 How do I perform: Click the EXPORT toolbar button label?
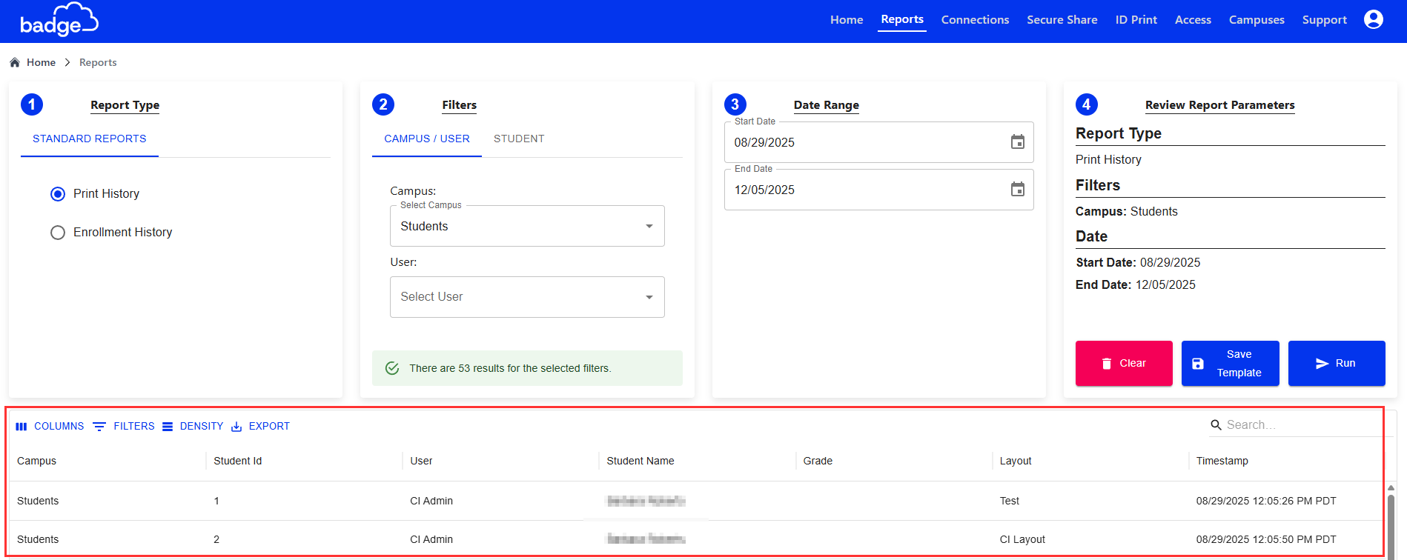(269, 427)
